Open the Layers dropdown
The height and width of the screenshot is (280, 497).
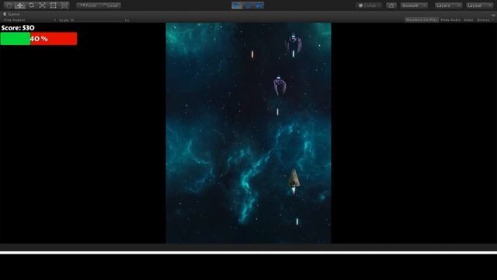click(448, 5)
